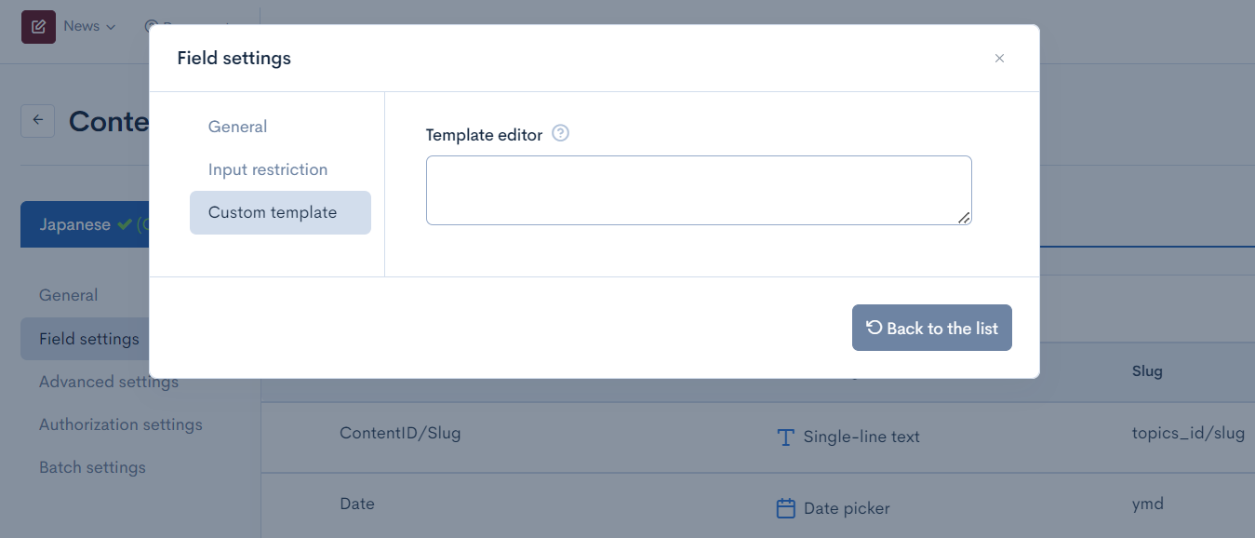This screenshot has width=1255, height=538.
Task: Click the Back to the list button
Action: [x=931, y=327]
